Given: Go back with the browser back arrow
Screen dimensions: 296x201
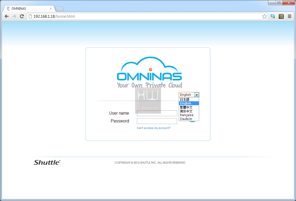Looking at the screenshot, I should coord(7,16).
